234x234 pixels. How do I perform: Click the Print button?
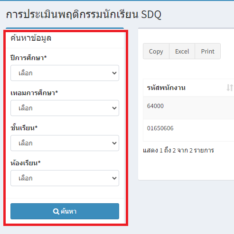coord(207,51)
